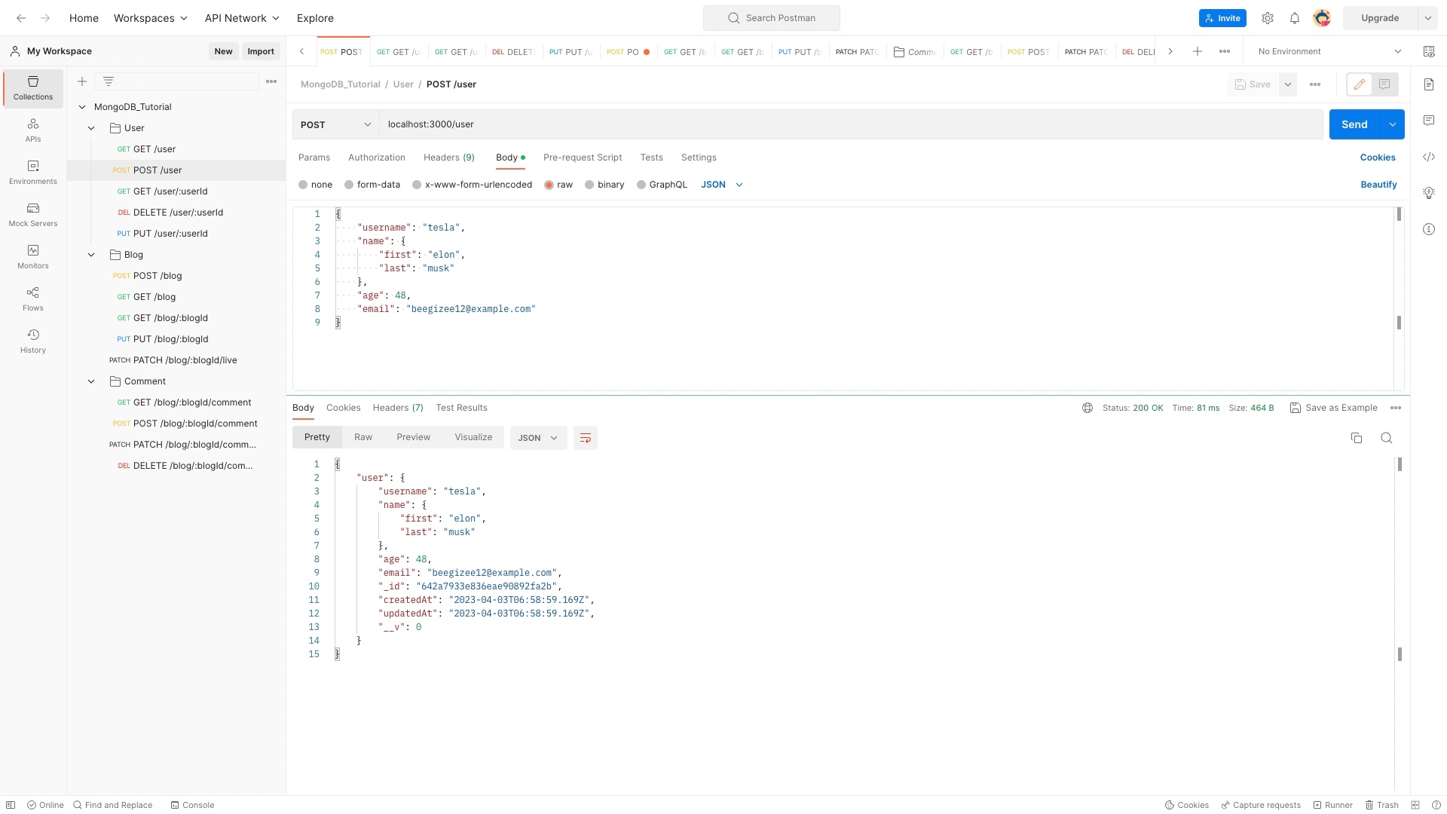This screenshot has width=1447, height=814.
Task: Click the Send button
Action: point(1354,124)
